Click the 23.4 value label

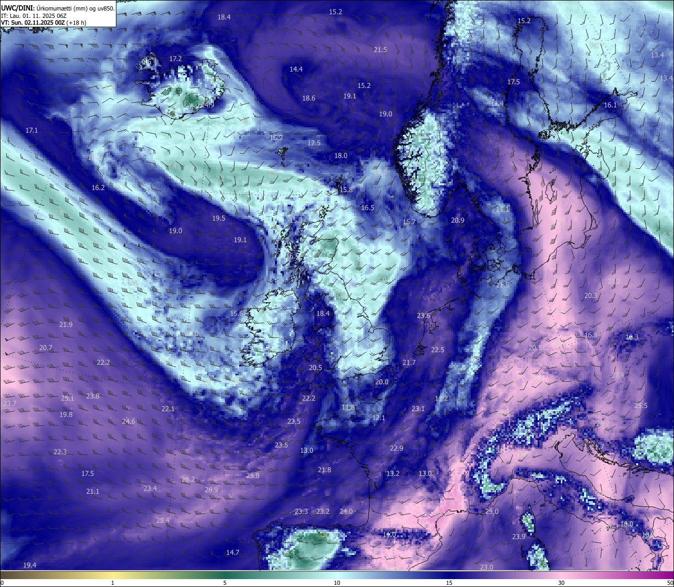[x=150, y=488]
